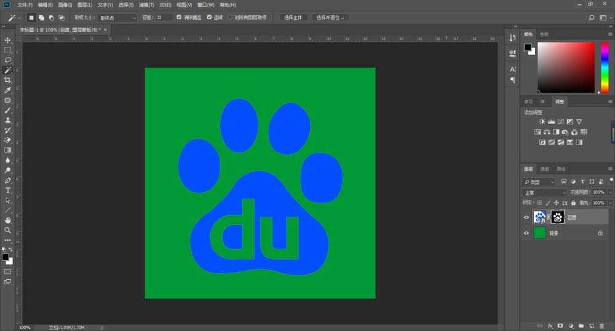615x331 pixels.
Task: Select the Lasso tool
Action: point(8,60)
